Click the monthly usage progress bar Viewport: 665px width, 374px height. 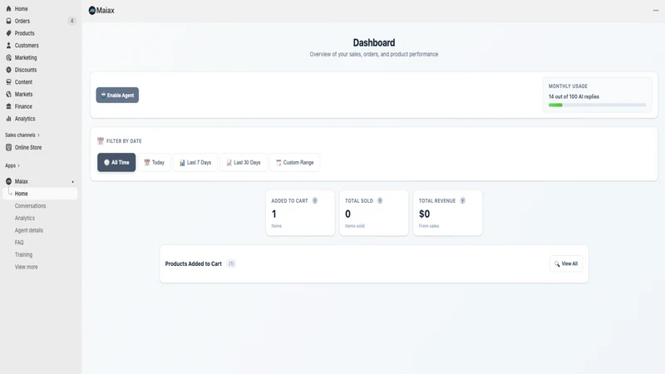coord(597,105)
